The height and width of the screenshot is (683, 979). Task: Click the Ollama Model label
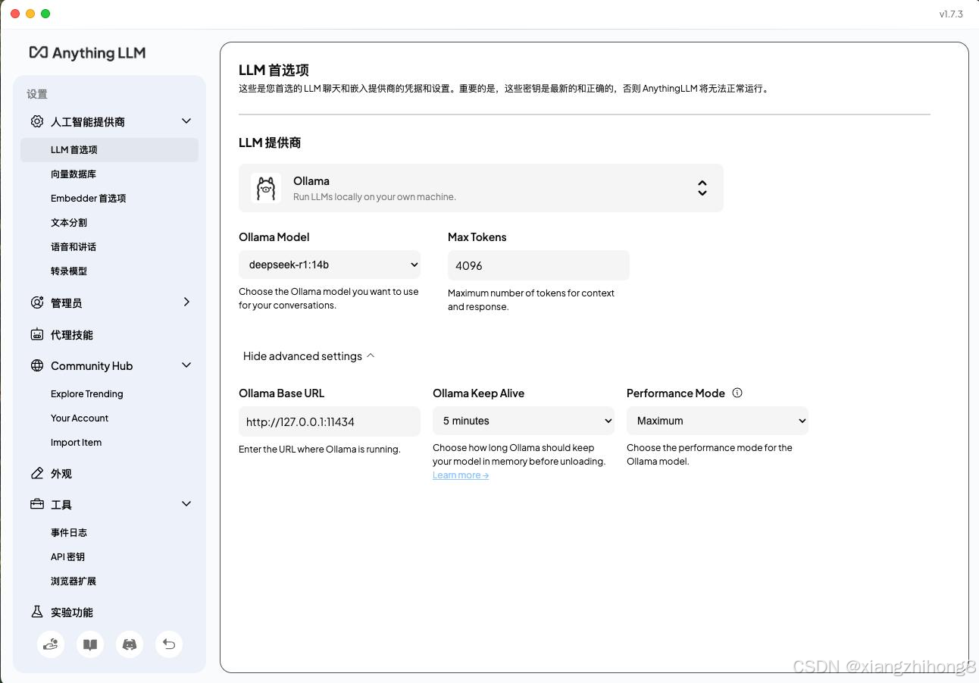click(274, 237)
